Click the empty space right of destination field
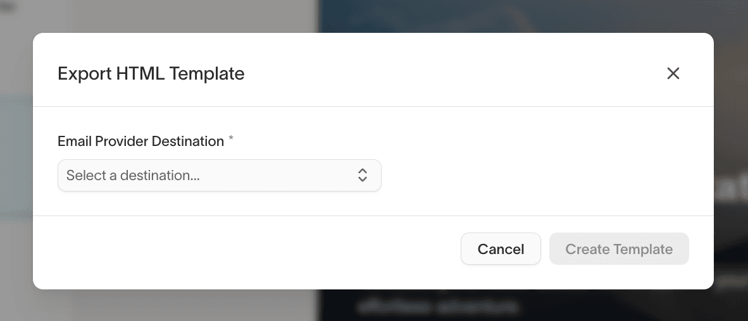This screenshot has width=748, height=321. [538, 175]
